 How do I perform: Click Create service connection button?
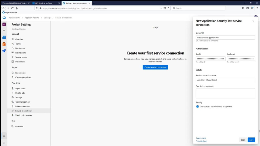(155, 67)
